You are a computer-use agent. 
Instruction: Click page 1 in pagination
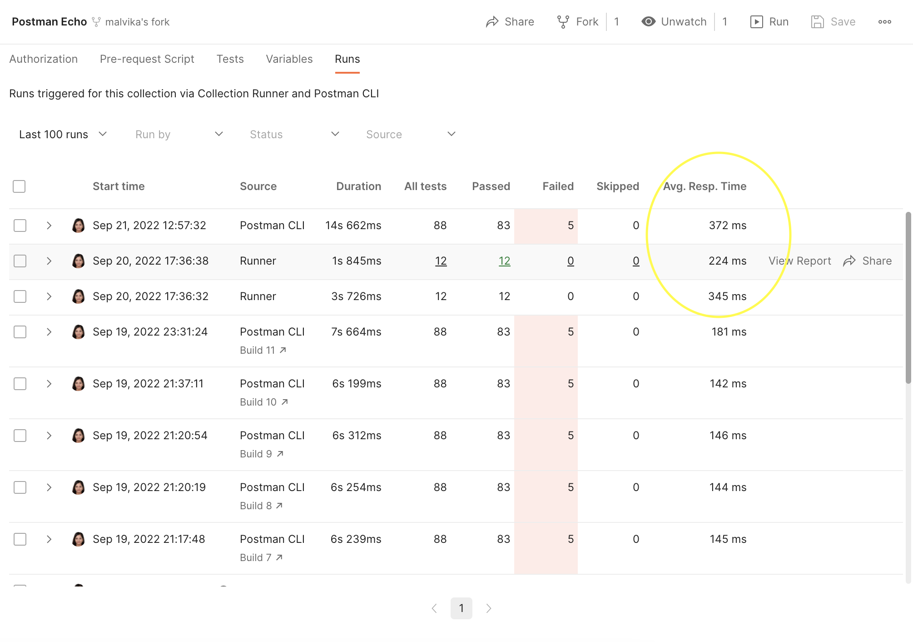point(461,608)
